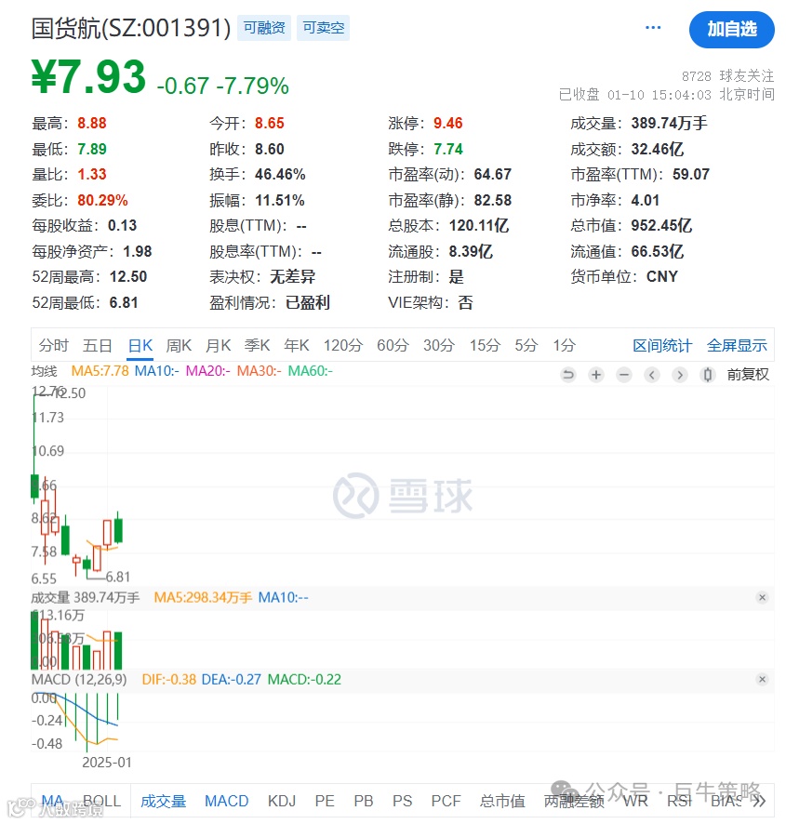Click the 总市值 952.45亿 value
Viewport: 786px width, 824px height.
[661, 225]
